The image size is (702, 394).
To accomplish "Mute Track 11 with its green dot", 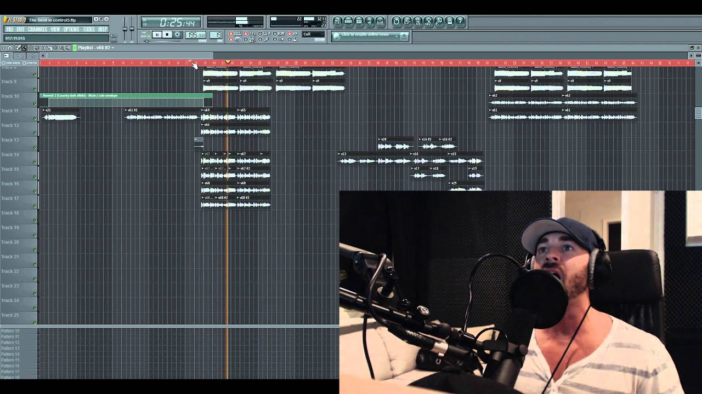I will [35, 118].
